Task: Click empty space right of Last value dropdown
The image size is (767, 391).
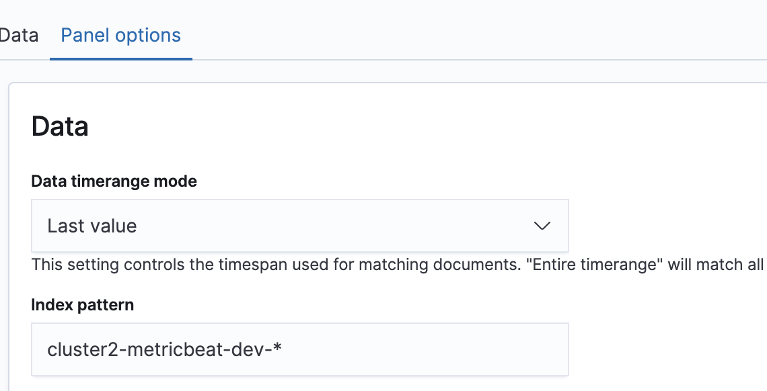Action: [666, 226]
